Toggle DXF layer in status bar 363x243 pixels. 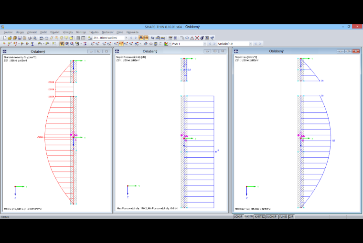coord(291,217)
